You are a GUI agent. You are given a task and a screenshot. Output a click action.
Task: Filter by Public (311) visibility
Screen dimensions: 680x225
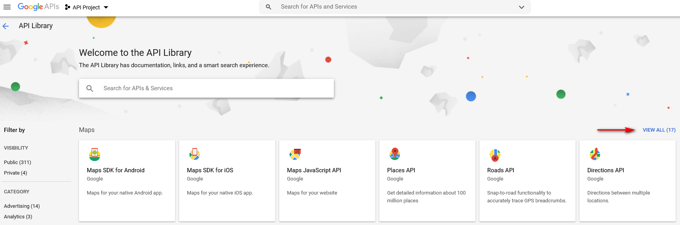(18, 162)
